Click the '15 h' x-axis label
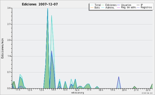155x95 pixels. (x=65, y=90)
